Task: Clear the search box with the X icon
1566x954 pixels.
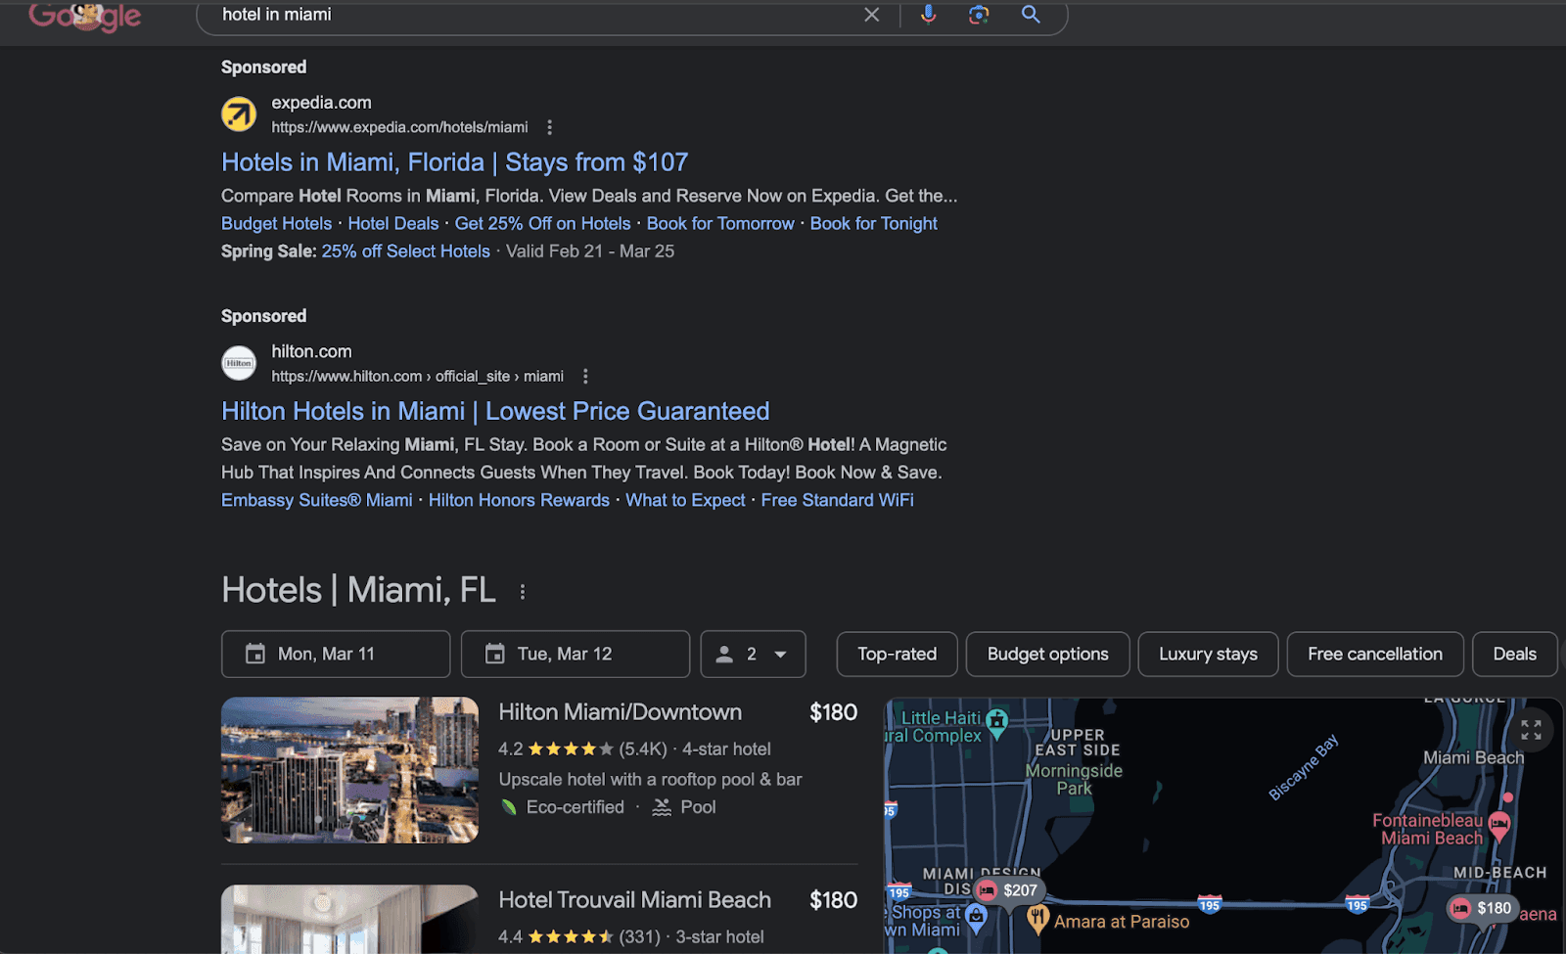Action: 871,15
